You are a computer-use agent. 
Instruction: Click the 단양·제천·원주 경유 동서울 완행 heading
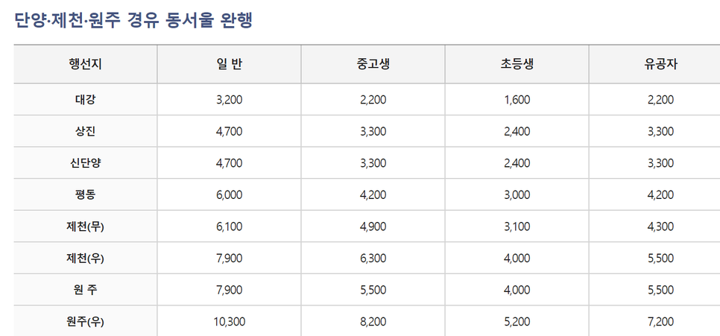coord(133,21)
